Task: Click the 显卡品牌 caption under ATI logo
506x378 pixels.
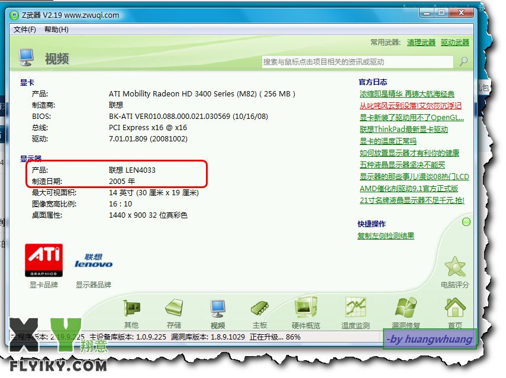Action: tap(44, 285)
